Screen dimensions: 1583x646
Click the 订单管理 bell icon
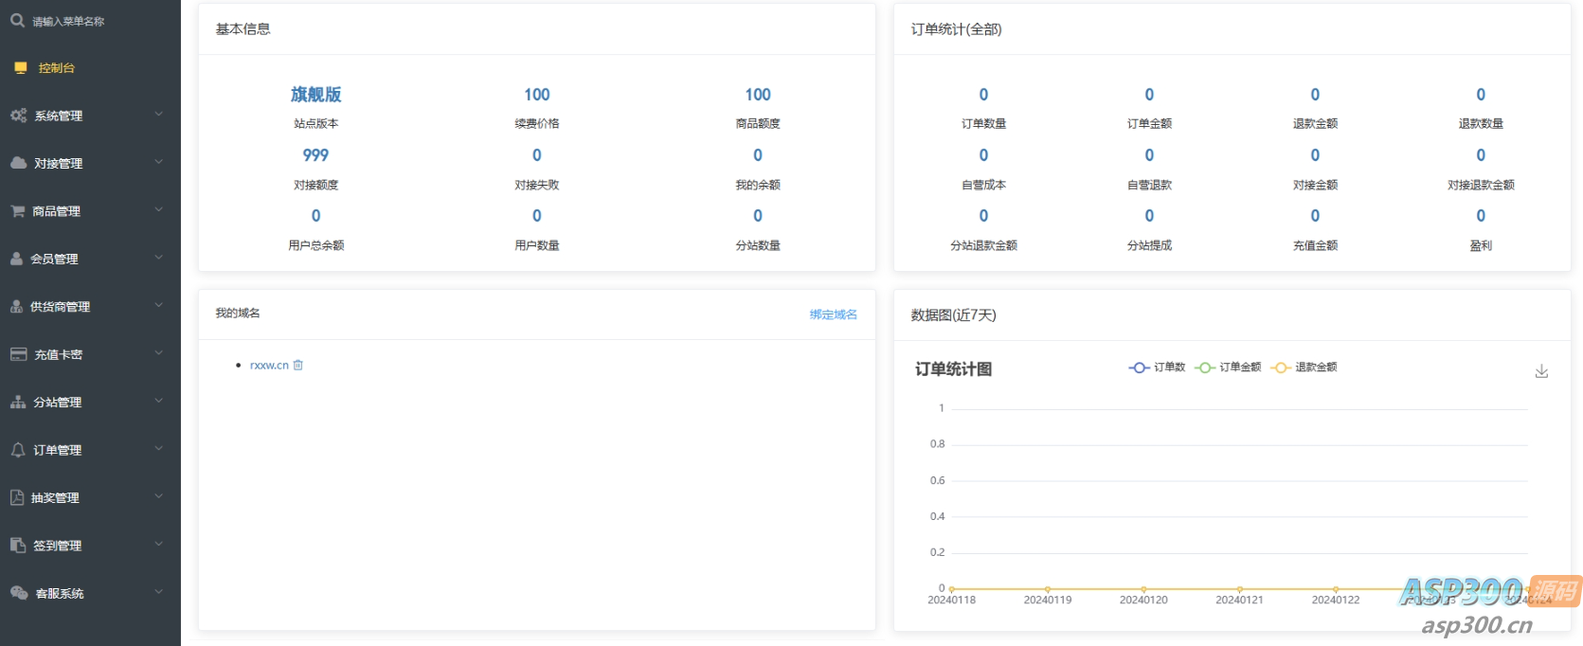[18, 450]
